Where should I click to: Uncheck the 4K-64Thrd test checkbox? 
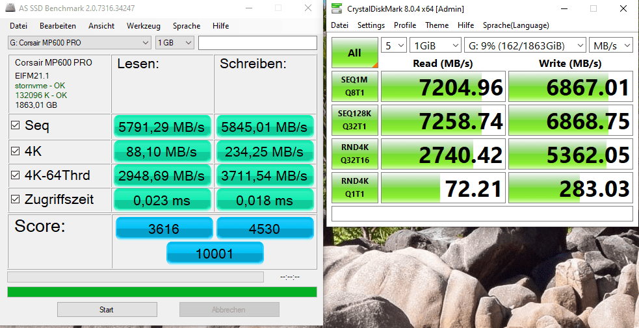15,175
